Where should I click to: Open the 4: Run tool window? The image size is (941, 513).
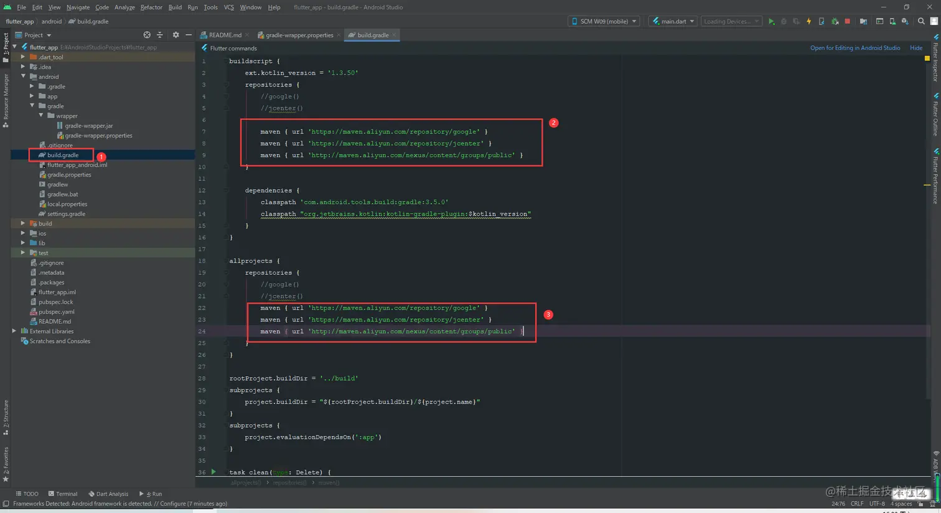(x=151, y=494)
